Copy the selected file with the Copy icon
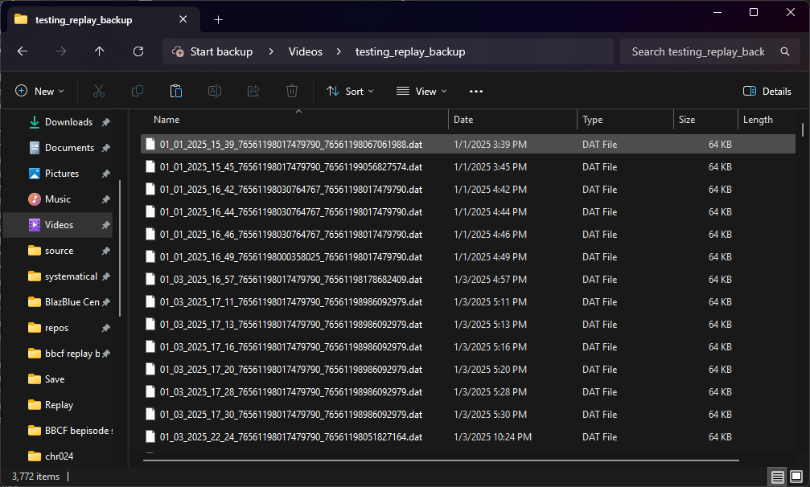The image size is (810, 487). click(x=137, y=91)
